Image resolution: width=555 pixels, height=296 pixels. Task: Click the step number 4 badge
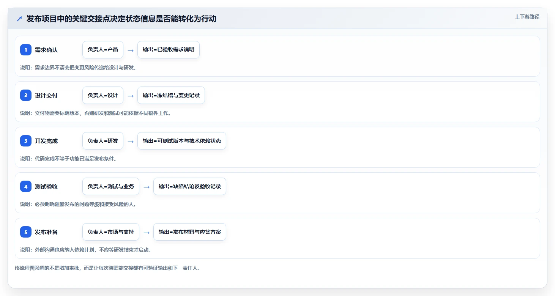tap(26, 186)
